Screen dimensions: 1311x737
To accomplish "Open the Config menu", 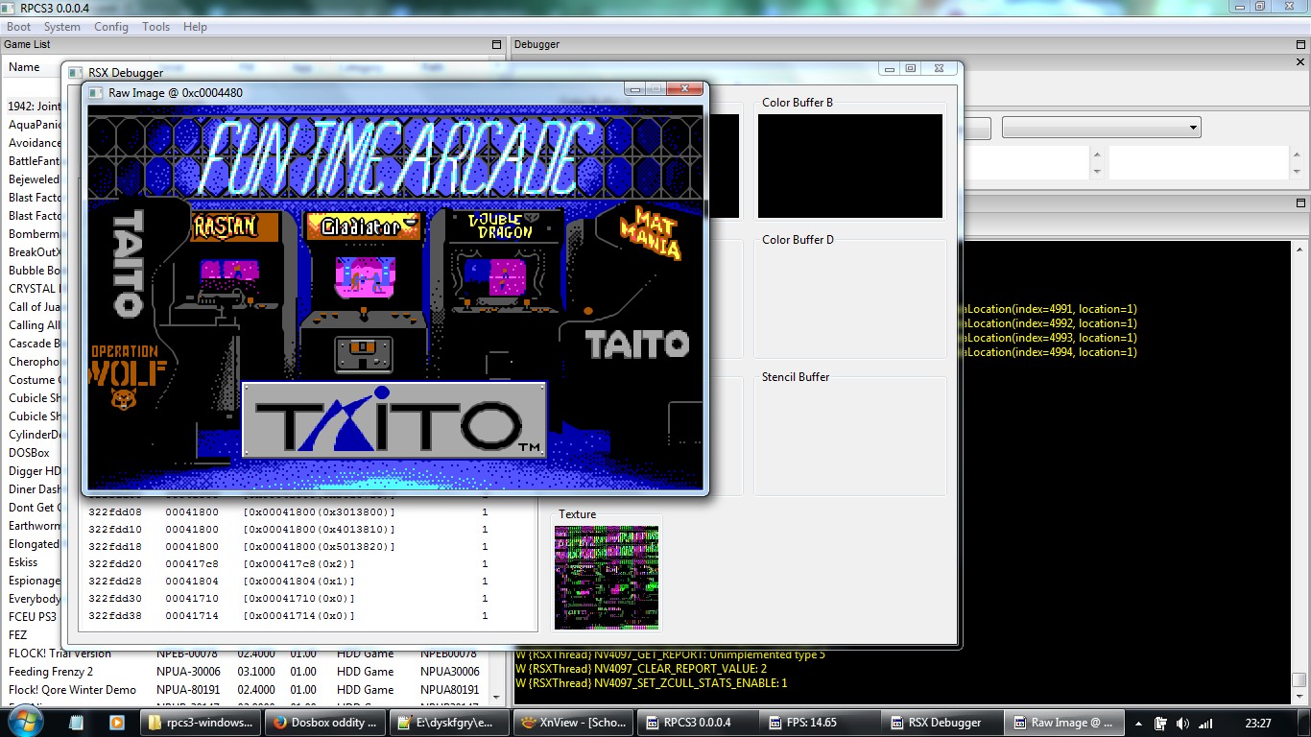I will pos(110,27).
